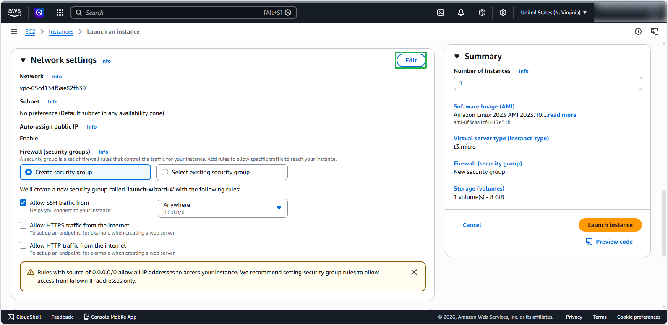Open CloudShell from the top bar
This screenshot has width=668, height=325.
coord(441,13)
